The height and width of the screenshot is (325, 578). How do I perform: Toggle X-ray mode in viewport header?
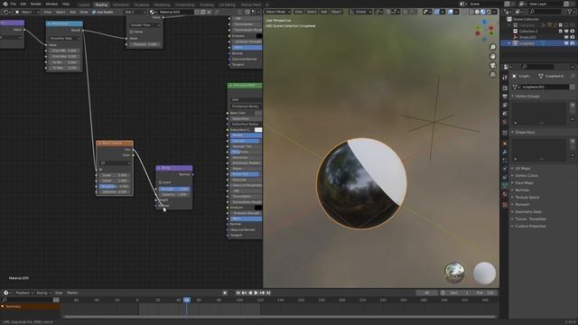point(462,12)
